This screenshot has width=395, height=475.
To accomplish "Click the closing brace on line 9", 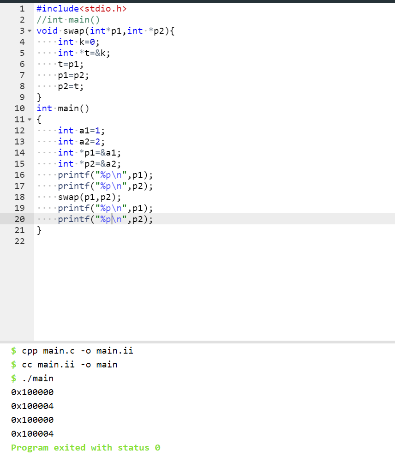I will [x=39, y=97].
